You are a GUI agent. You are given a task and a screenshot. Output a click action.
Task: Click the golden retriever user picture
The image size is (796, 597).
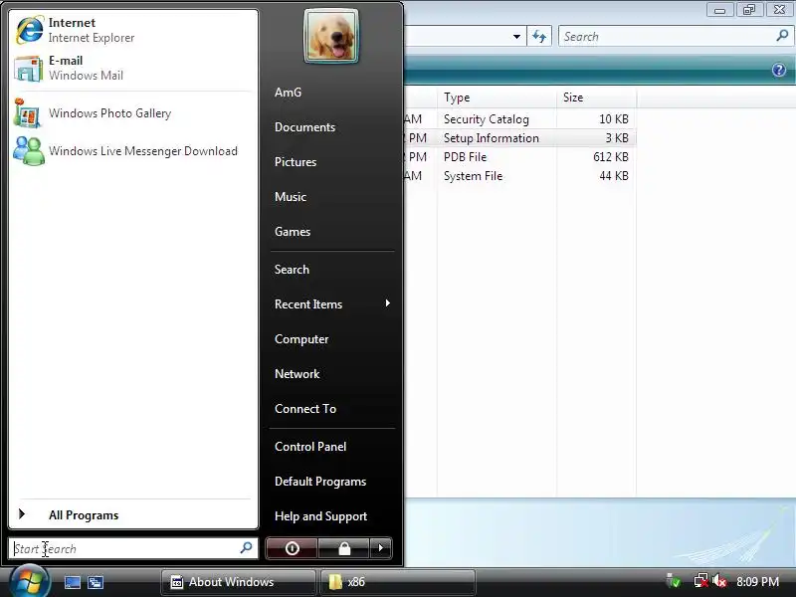click(331, 36)
